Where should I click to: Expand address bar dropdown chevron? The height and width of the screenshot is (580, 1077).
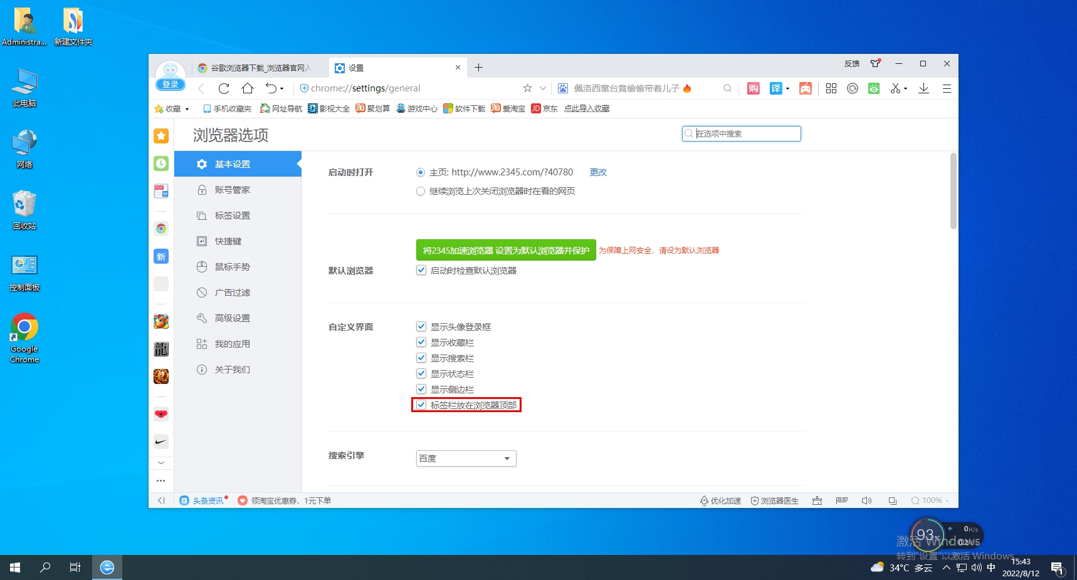[x=543, y=88]
